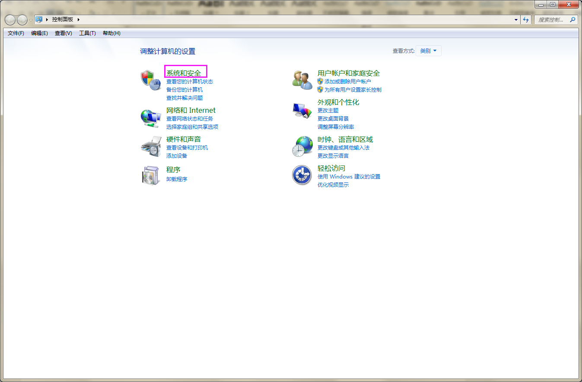Open the 查看方式 类别 dropdown
The width and height of the screenshot is (582, 382).
point(428,50)
